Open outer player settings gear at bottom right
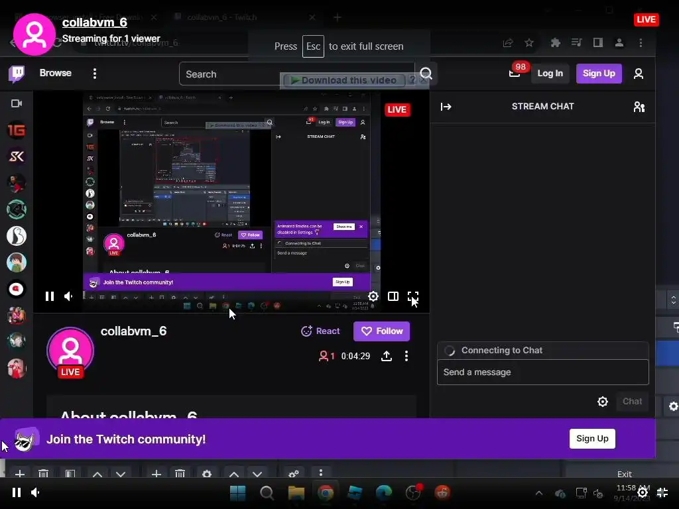 [643, 492]
